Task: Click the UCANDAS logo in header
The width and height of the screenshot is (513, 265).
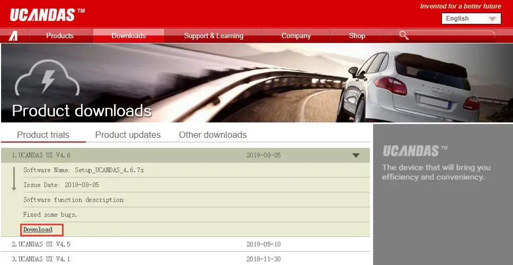Action: click(x=48, y=15)
